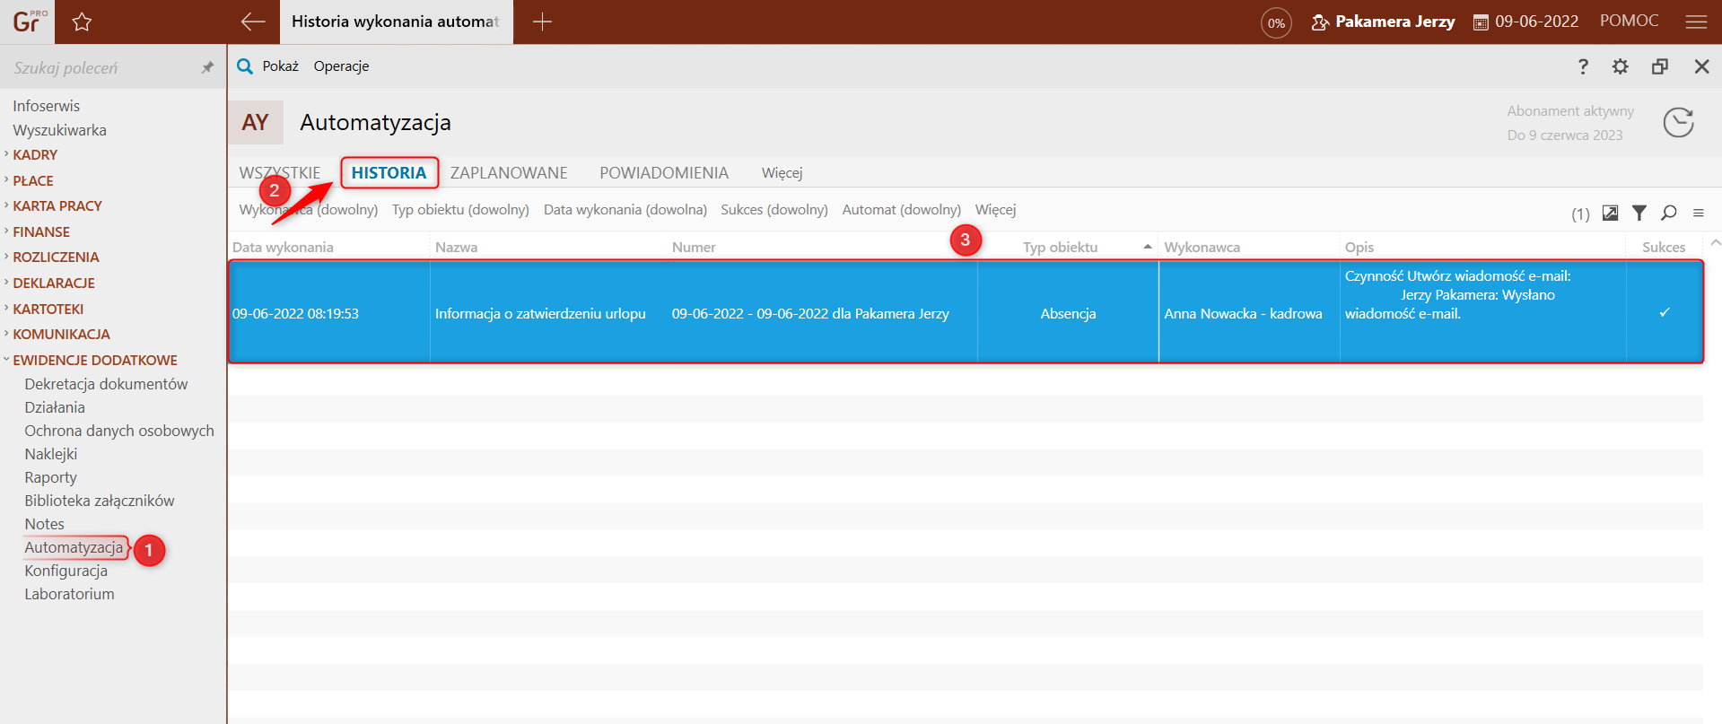Open Wyszukiwarka in the sidebar
This screenshot has width=1722, height=724.
(59, 130)
